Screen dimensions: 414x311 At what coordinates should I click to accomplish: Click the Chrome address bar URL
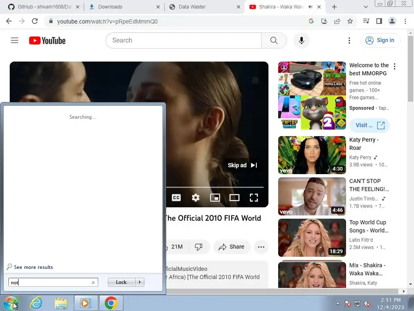click(107, 21)
